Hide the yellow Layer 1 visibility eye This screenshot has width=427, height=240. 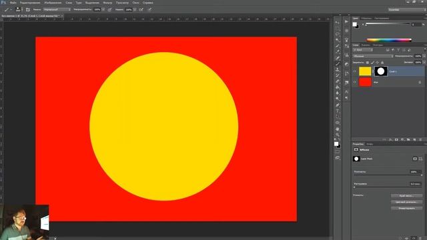[354, 71]
